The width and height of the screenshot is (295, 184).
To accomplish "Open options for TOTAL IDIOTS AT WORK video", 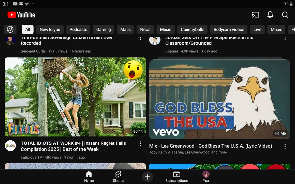I will coord(140,144).
